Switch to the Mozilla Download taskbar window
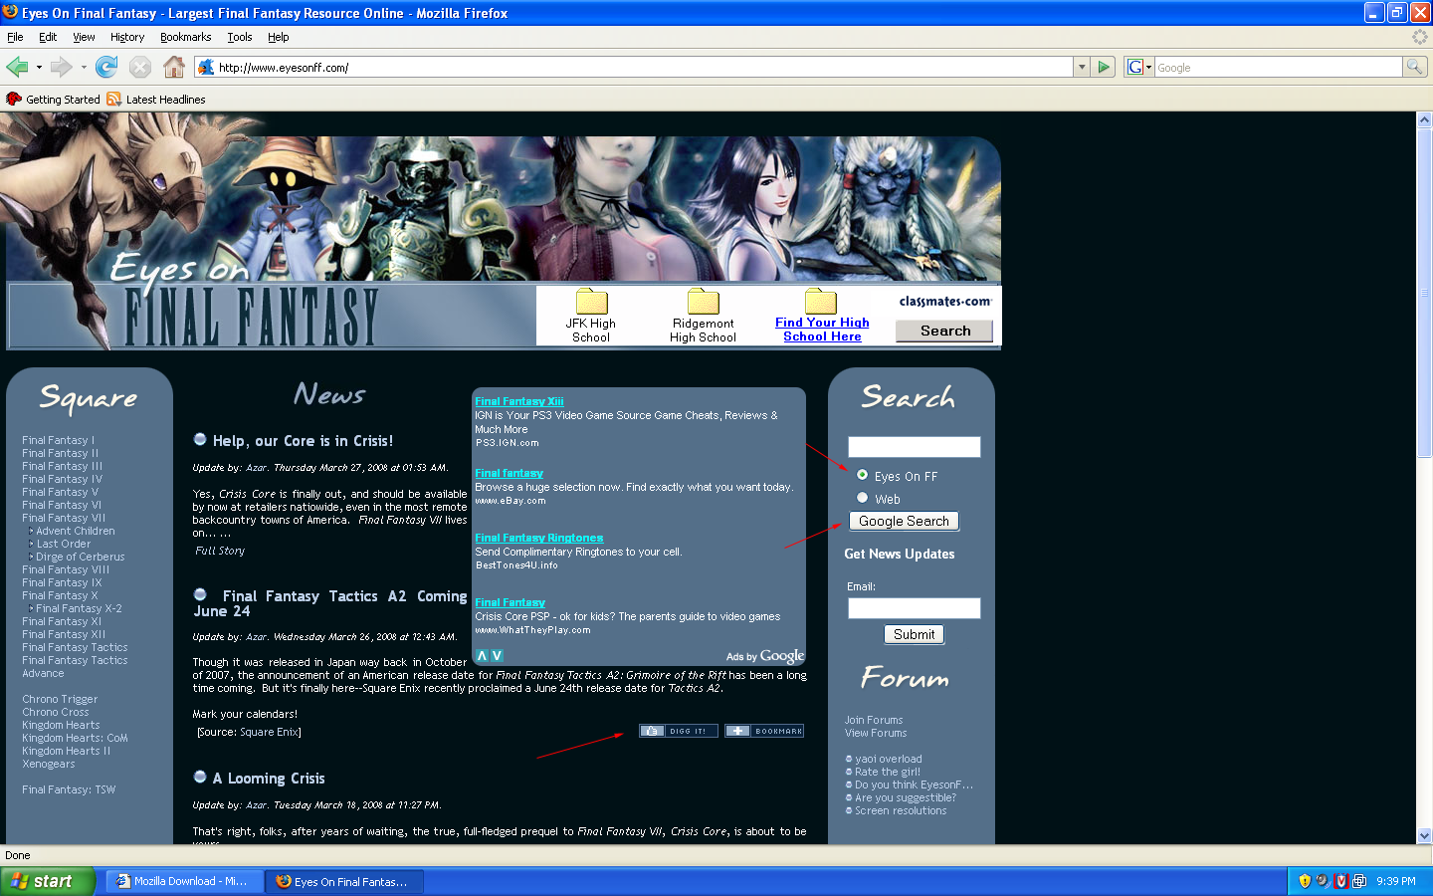 [184, 881]
